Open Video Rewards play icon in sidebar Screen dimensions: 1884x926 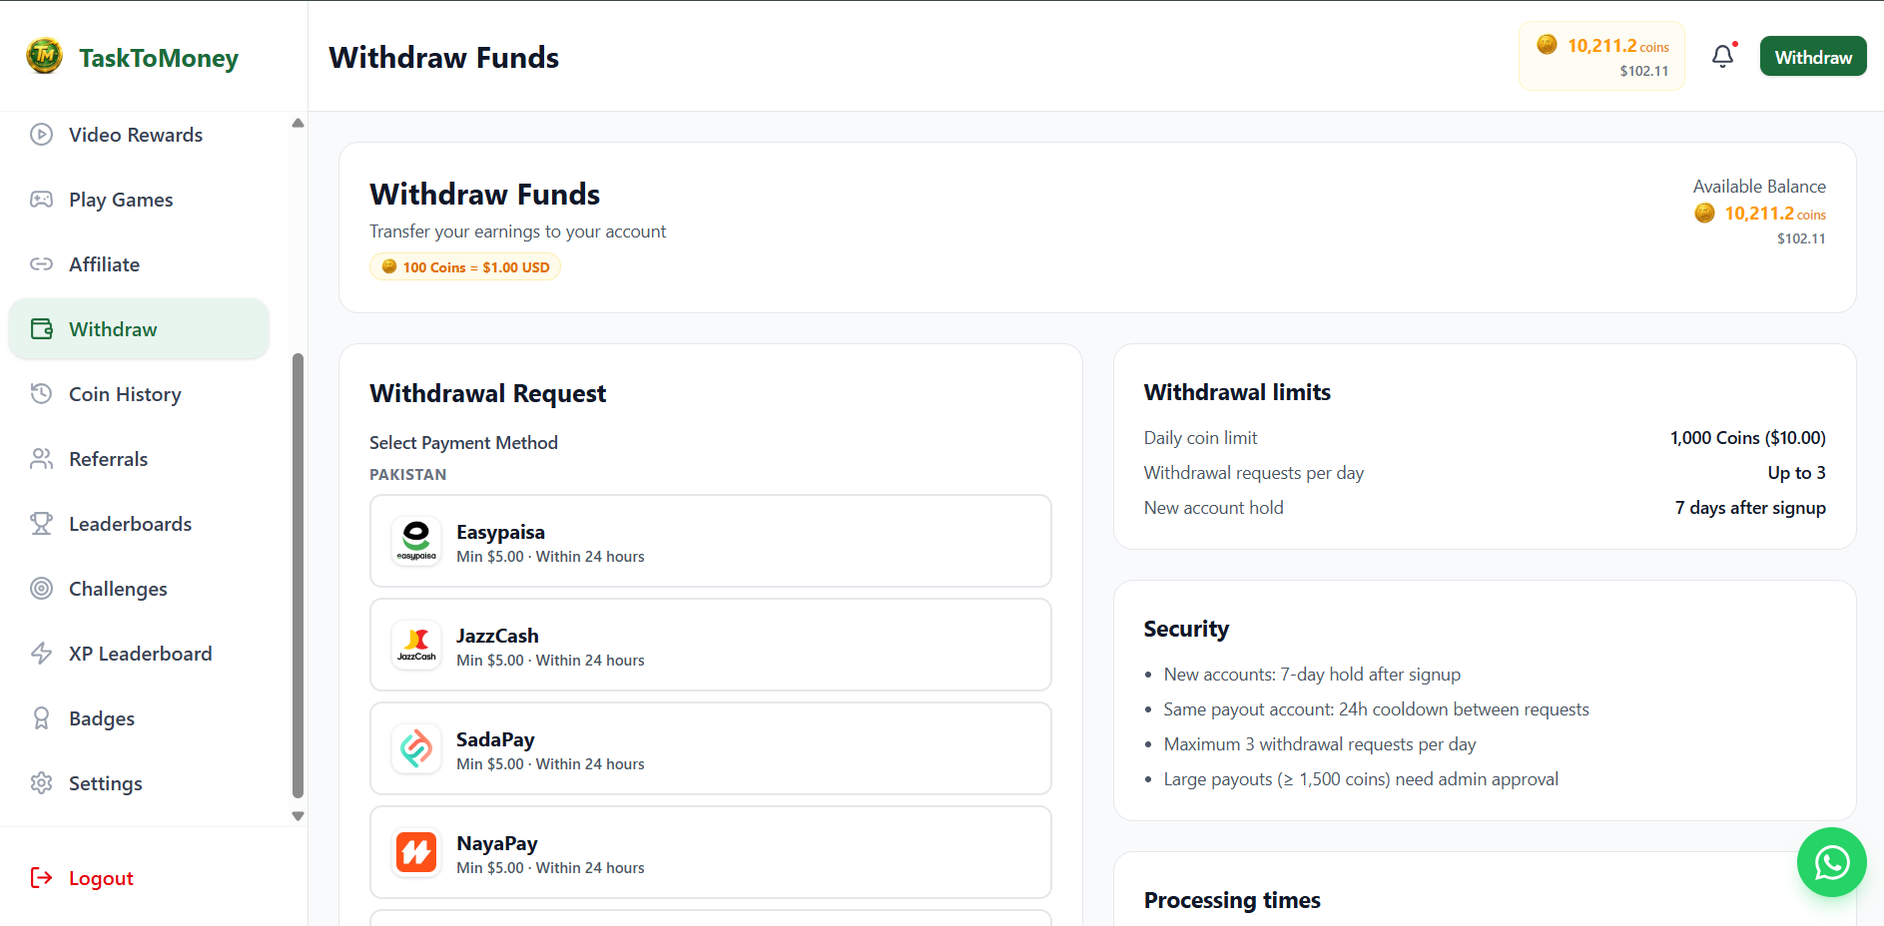pyautogui.click(x=41, y=135)
